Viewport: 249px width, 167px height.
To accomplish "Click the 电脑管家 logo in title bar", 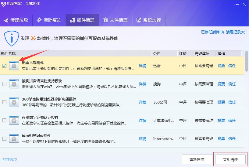I will [4, 4].
